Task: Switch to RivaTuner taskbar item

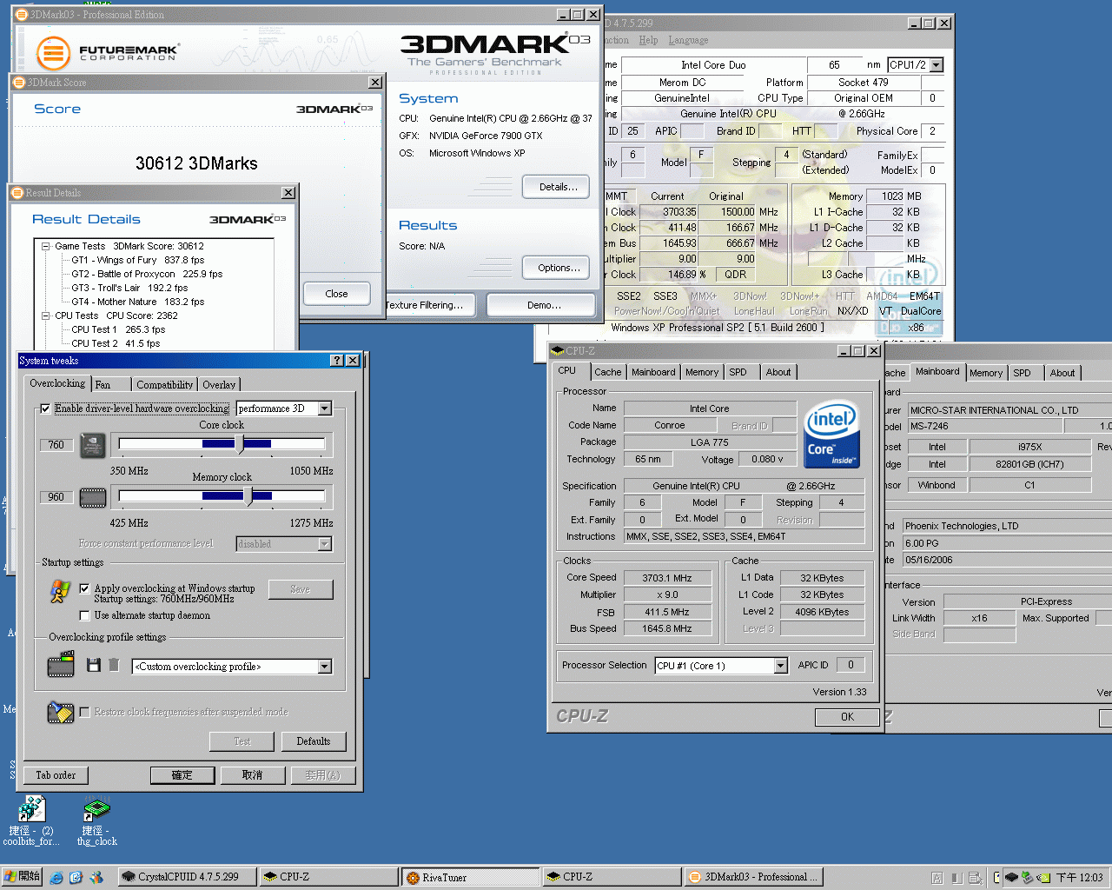Action: (x=469, y=877)
